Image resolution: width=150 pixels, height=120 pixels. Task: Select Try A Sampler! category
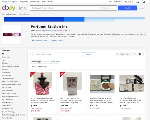coord(7,100)
